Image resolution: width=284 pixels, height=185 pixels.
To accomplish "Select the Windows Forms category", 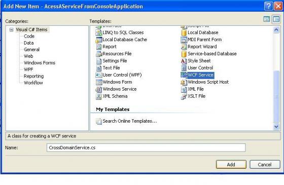I will [40, 63].
